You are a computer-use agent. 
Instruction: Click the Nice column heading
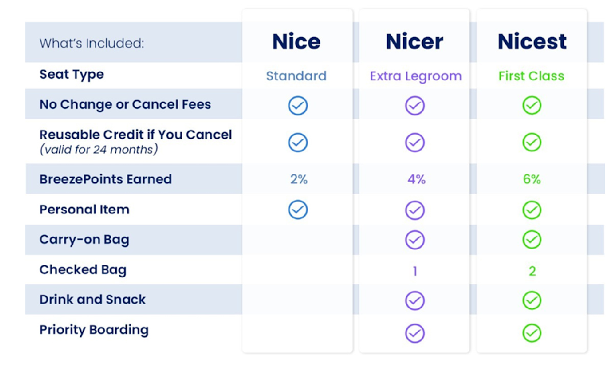point(297,42)
